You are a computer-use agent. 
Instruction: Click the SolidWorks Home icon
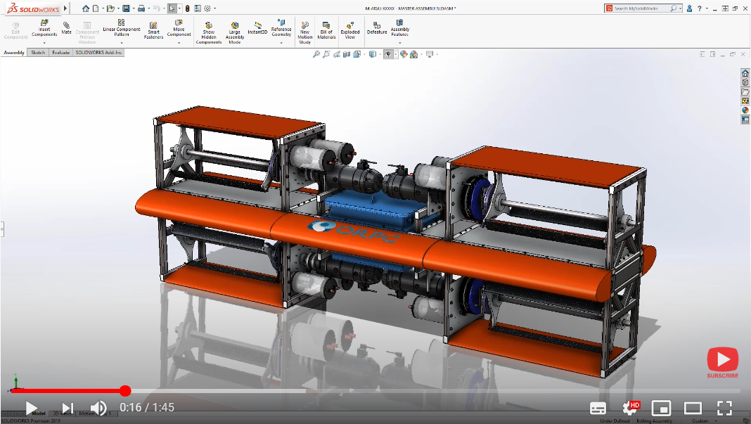tap(86, 8)
